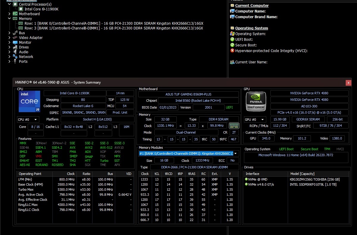Viewport: 357px width, 235px height.
Task: Click the 1333 MHz XMP timing row
Action: point(189,179)
